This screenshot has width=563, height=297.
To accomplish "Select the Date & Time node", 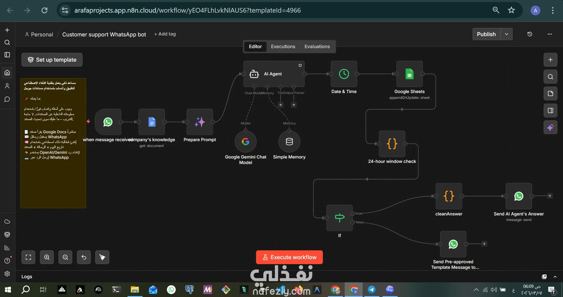I will 344,74.
